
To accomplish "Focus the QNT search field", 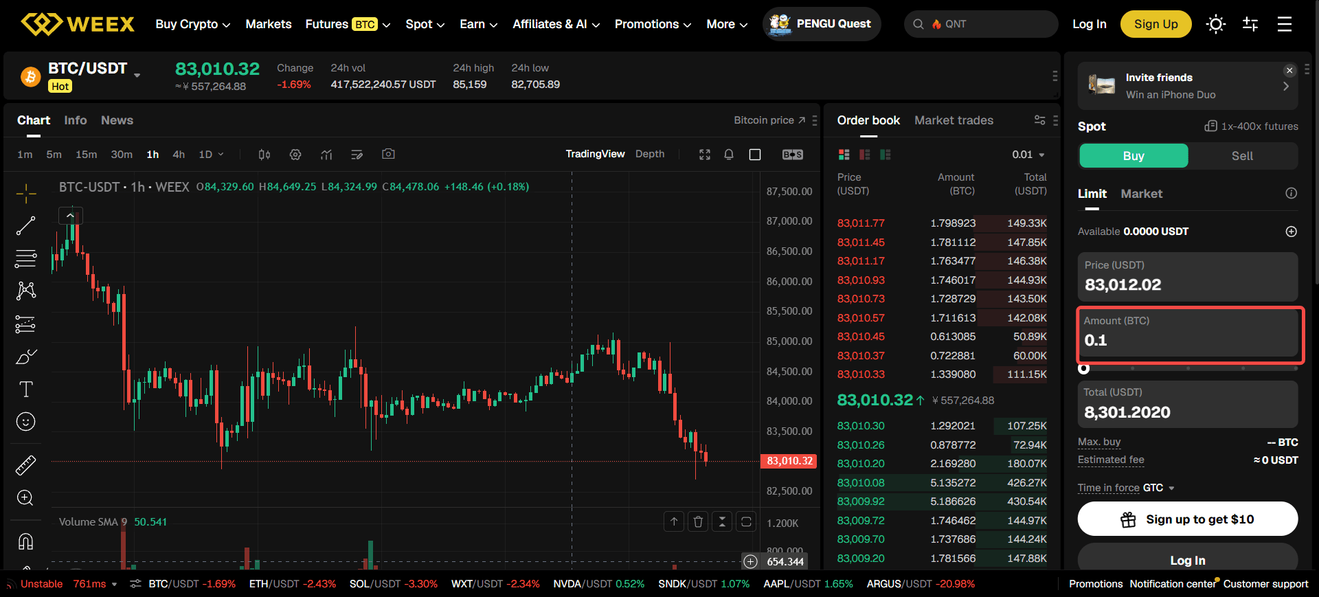I will pyautogui.click(x=981, y=24).
